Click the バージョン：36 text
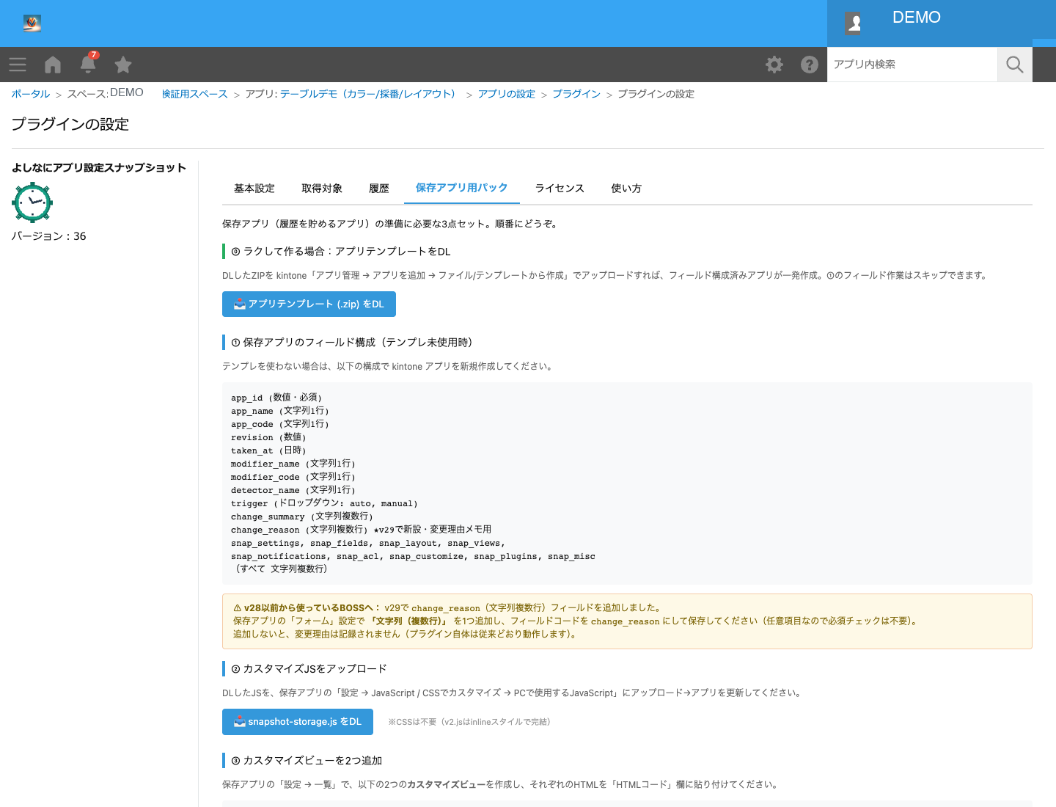Screen dimensions: 1056x807 pyautogui.click(x=49, y=236)
